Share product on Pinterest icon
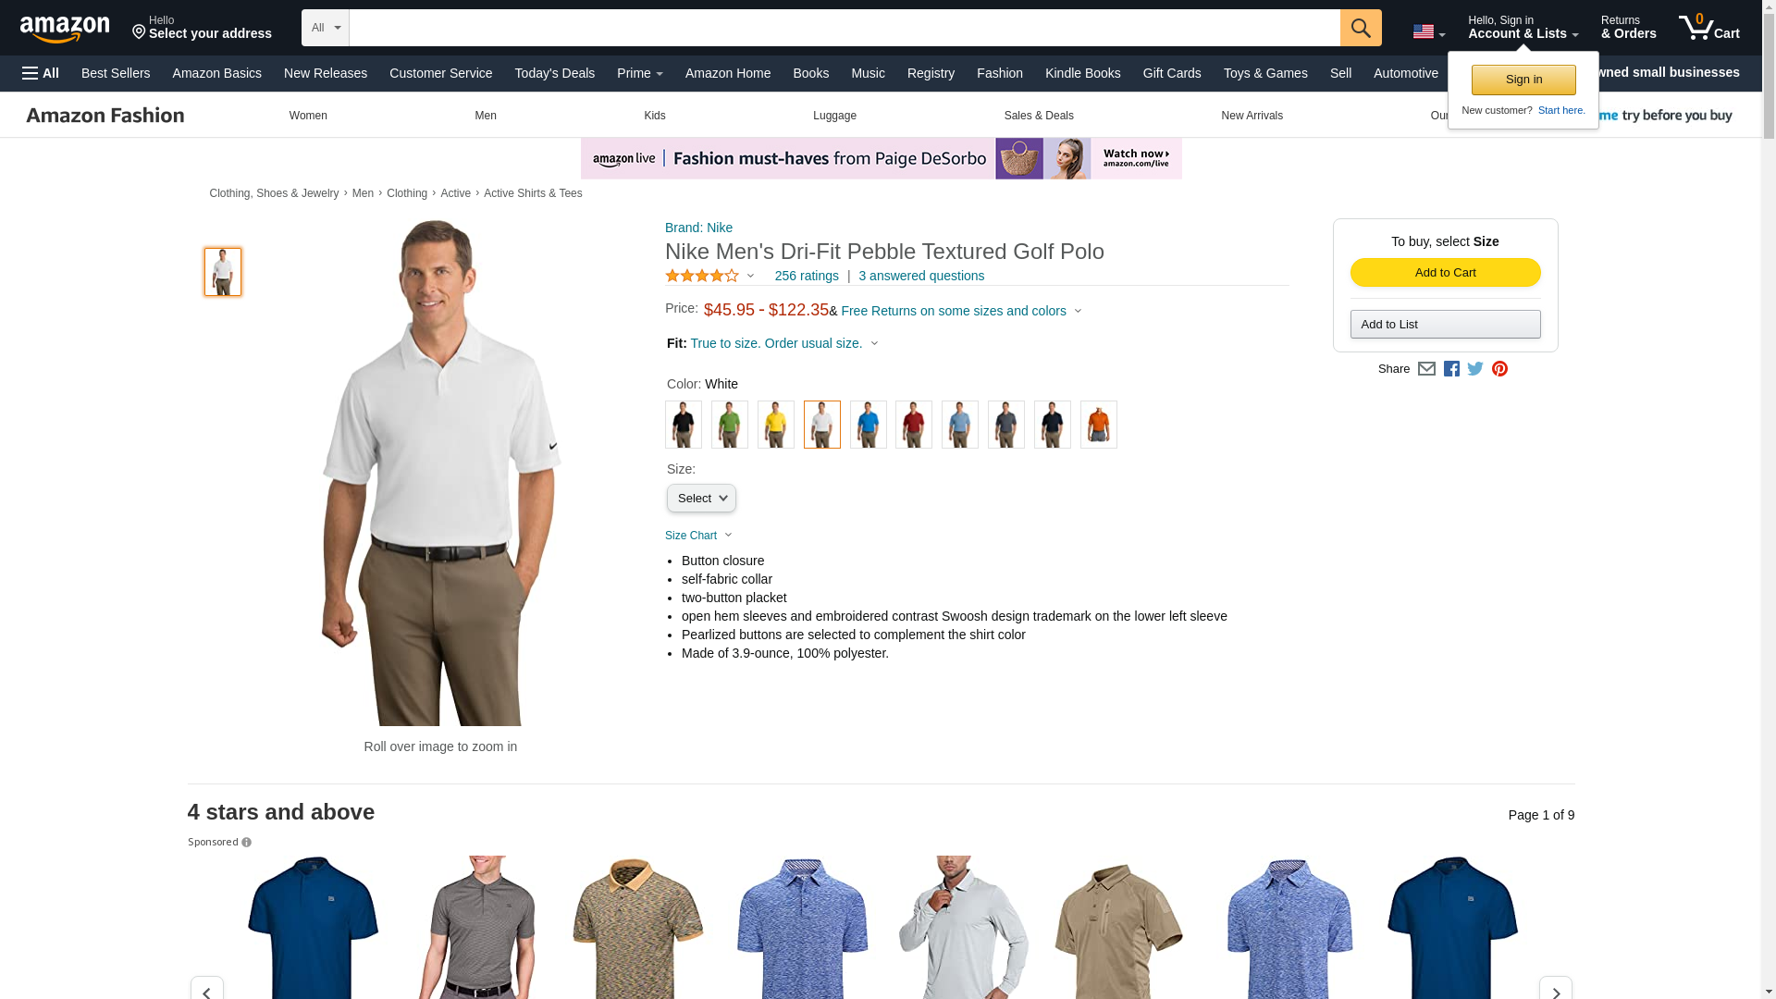This screenshot has height=999, width=1776. click(x=1499, y=368)
